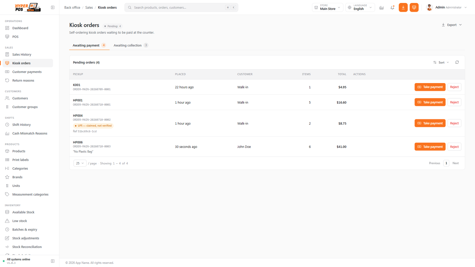Click the Brands star icon
Image resolution: width=475 pixels, height=267 pixels.
[7, 177]
